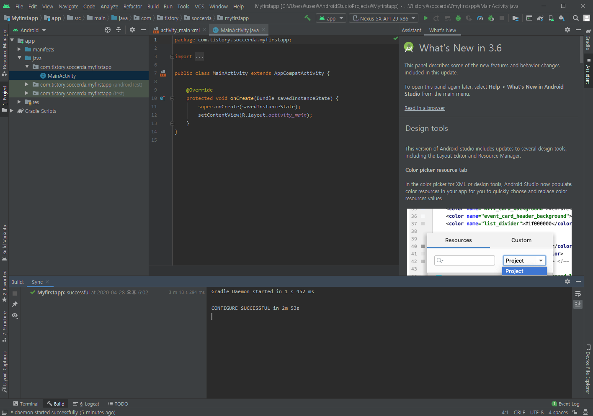This screenshot has width=593, height=416.
Task: Click the pin icon in Build panel
Action: tap(15, 304)
